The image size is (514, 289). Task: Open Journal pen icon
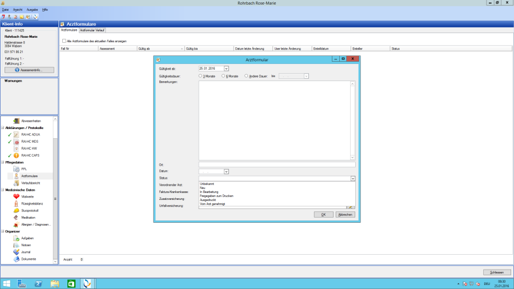16,252
